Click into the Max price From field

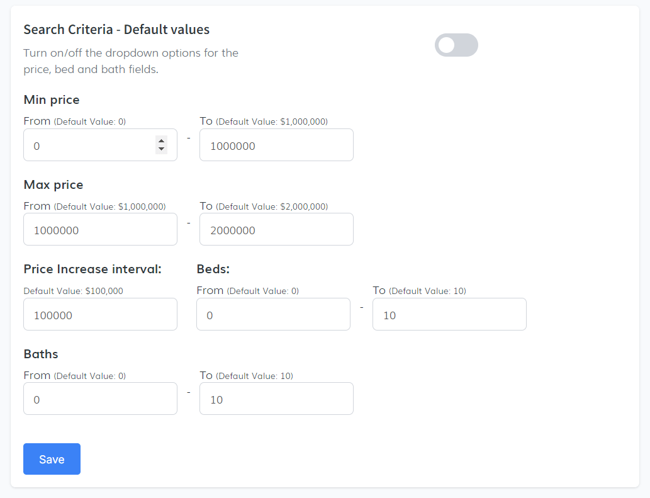[x=100, y=230]
